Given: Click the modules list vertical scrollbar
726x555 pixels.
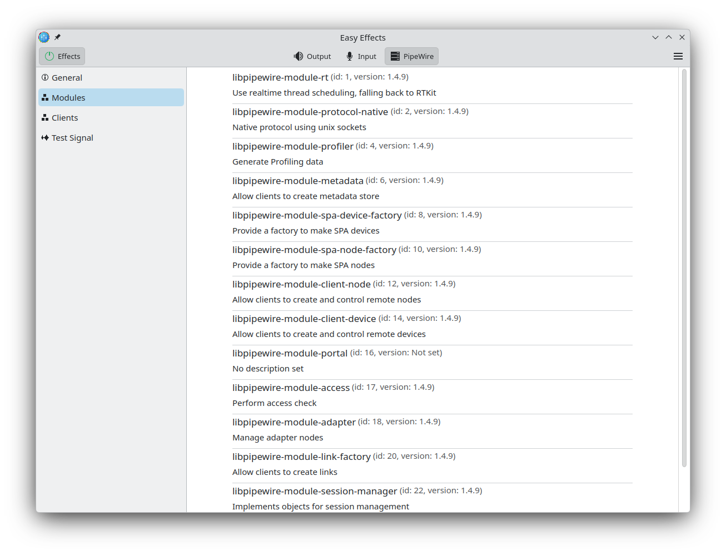Looking at the screenshot, I should [x=684, y=267].
